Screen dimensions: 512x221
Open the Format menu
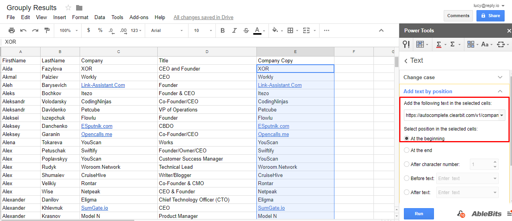tap(80, 17)
